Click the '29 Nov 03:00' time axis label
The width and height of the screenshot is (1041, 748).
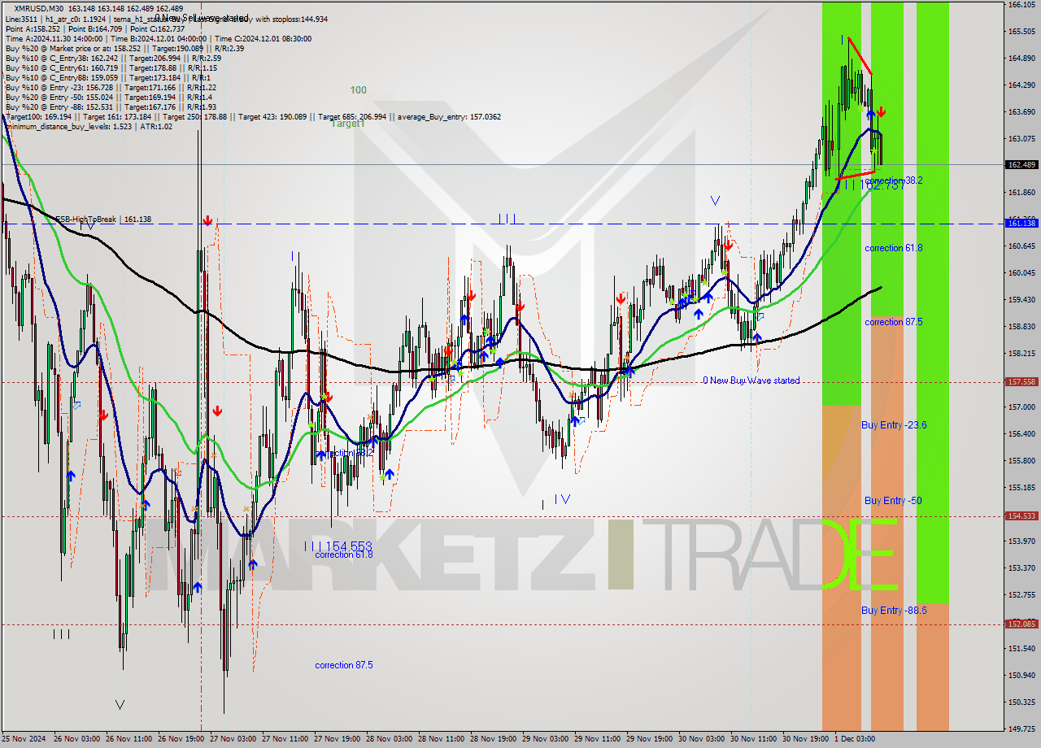[546, 739]
